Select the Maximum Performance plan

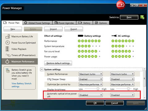20,61
